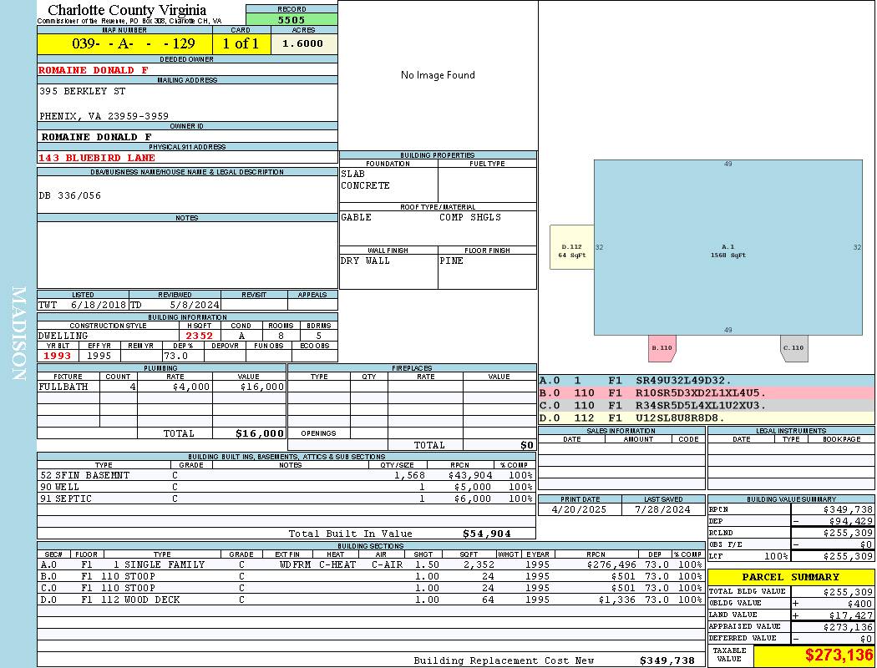The width and height of the screenshot is (877, 668).
Task: Click WOOD DECK section D.0 row
Action: (371, 600)
